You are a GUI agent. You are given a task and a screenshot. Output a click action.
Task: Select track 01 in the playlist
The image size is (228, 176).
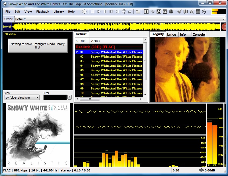[109, 52]
